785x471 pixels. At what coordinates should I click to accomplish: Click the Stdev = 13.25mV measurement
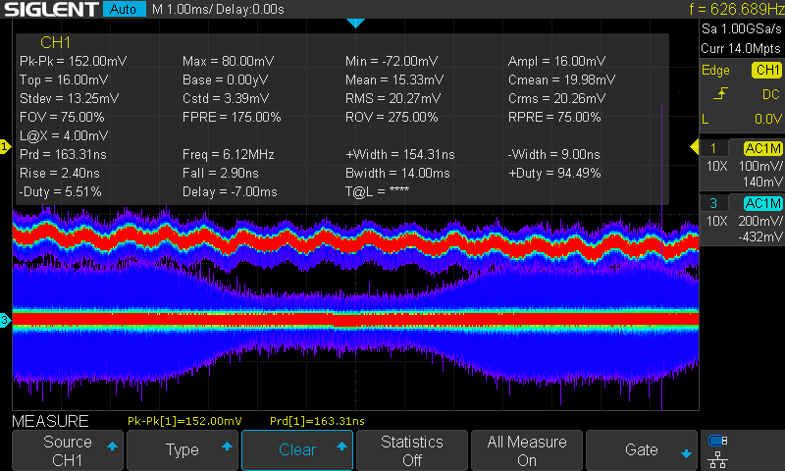[x=69, y=98]
